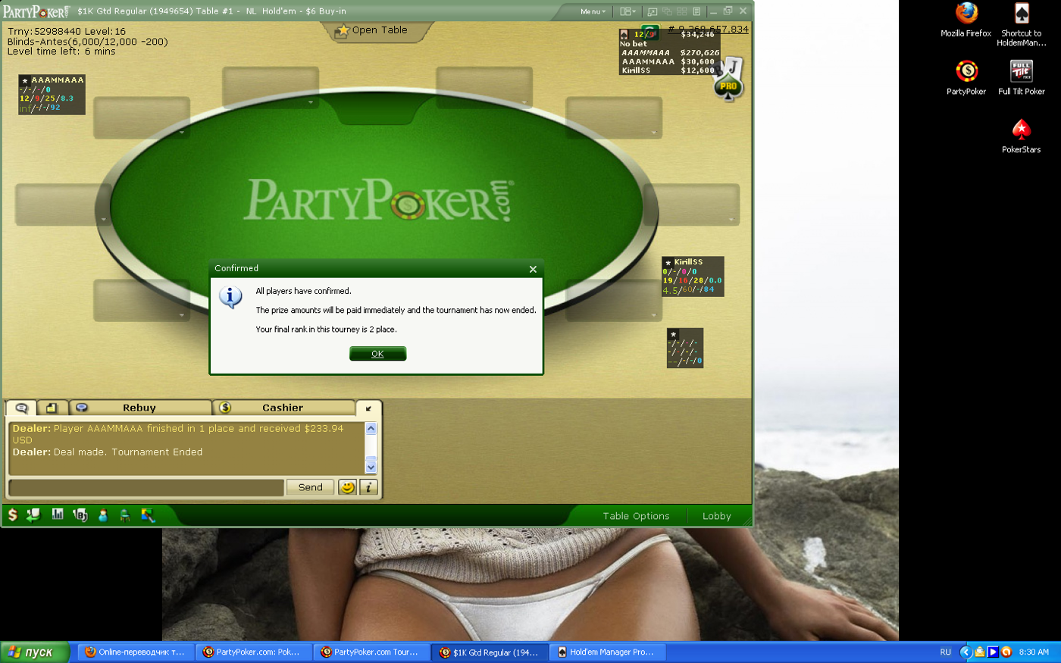Switch to the PartyPoker.com: Pok... taskbar item
The image size is (1061, 663).
tap(252, 652)
